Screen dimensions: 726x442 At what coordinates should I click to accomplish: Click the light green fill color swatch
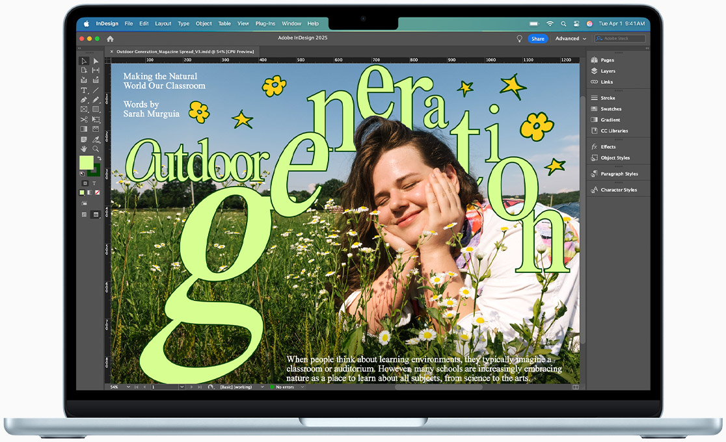point(86,162)
